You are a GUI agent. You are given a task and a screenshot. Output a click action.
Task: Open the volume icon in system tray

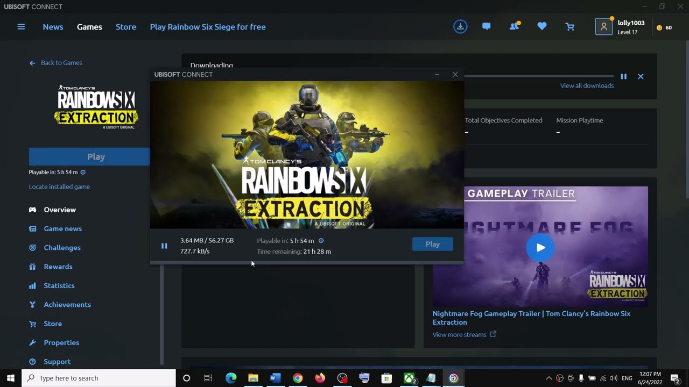(613, 378)
